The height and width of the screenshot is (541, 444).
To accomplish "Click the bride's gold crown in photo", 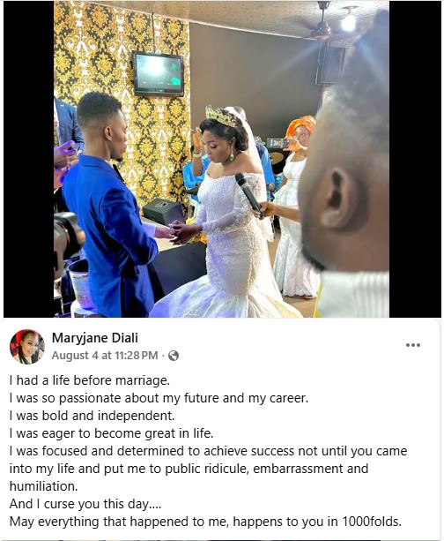I will click(221, 116).
